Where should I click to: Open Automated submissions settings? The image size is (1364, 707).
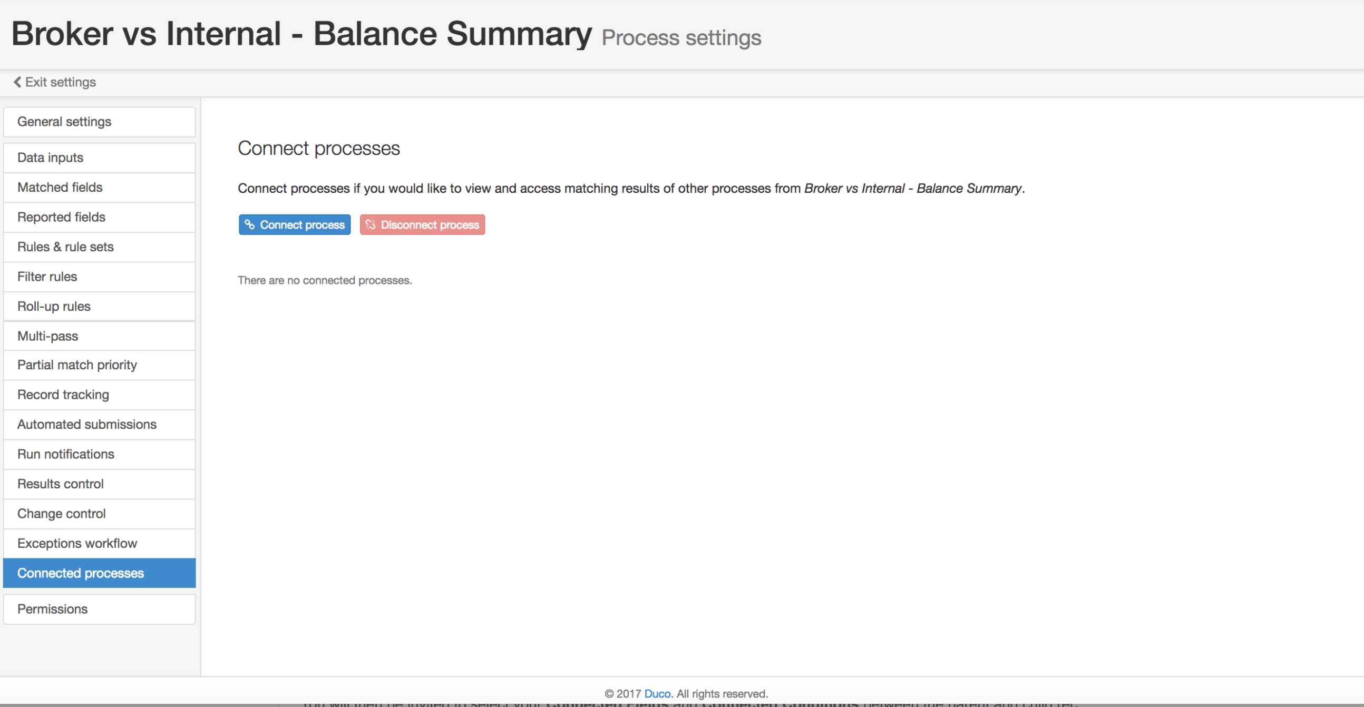[x=99, y=425]
